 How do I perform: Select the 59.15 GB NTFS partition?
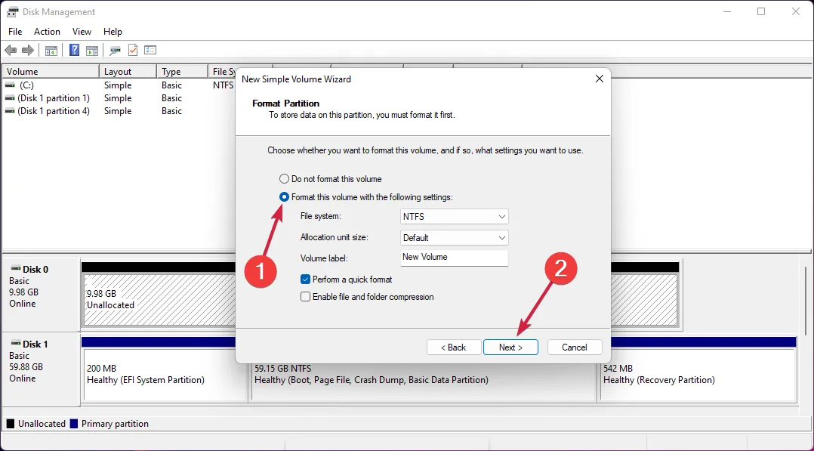423,382
